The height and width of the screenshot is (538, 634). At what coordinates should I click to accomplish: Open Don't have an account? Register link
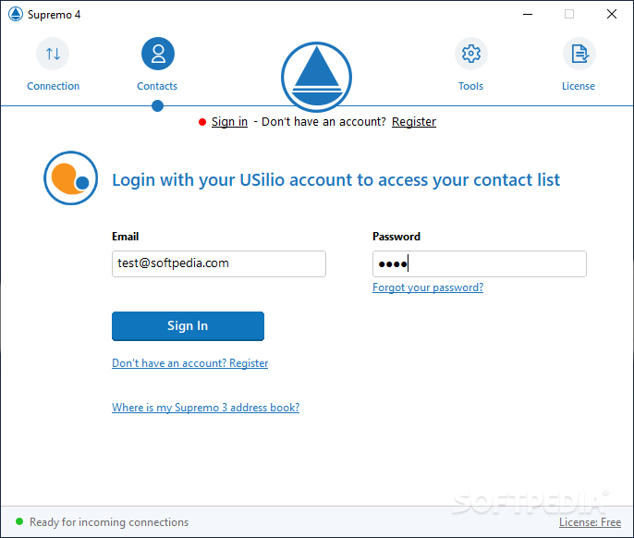(x=190, y=363)
